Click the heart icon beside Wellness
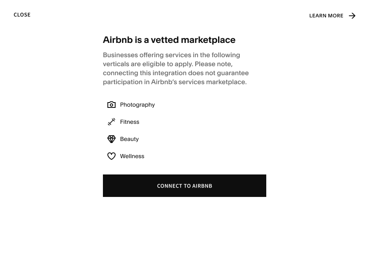 tap(111, 156)
